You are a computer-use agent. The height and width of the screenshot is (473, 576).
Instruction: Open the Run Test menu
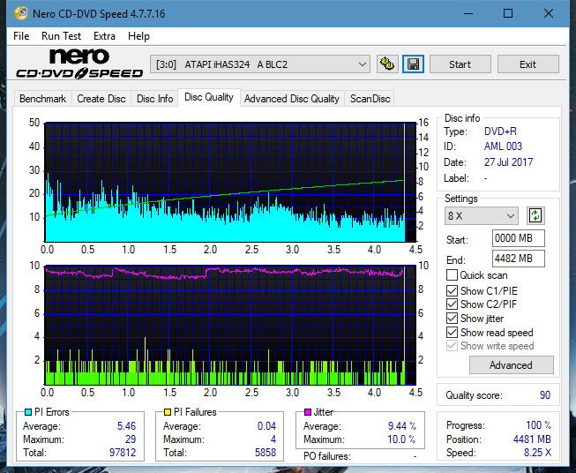pyautogui.click(x=61, y=36)
